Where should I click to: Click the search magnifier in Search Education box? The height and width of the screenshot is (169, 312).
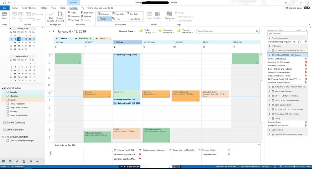pos(257,31)
